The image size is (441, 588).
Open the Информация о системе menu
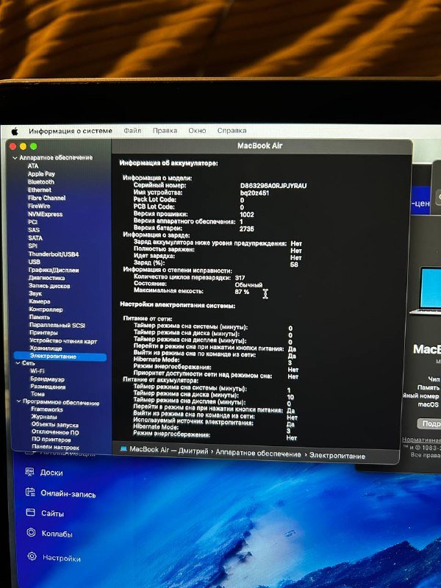[x=71, y=131]
